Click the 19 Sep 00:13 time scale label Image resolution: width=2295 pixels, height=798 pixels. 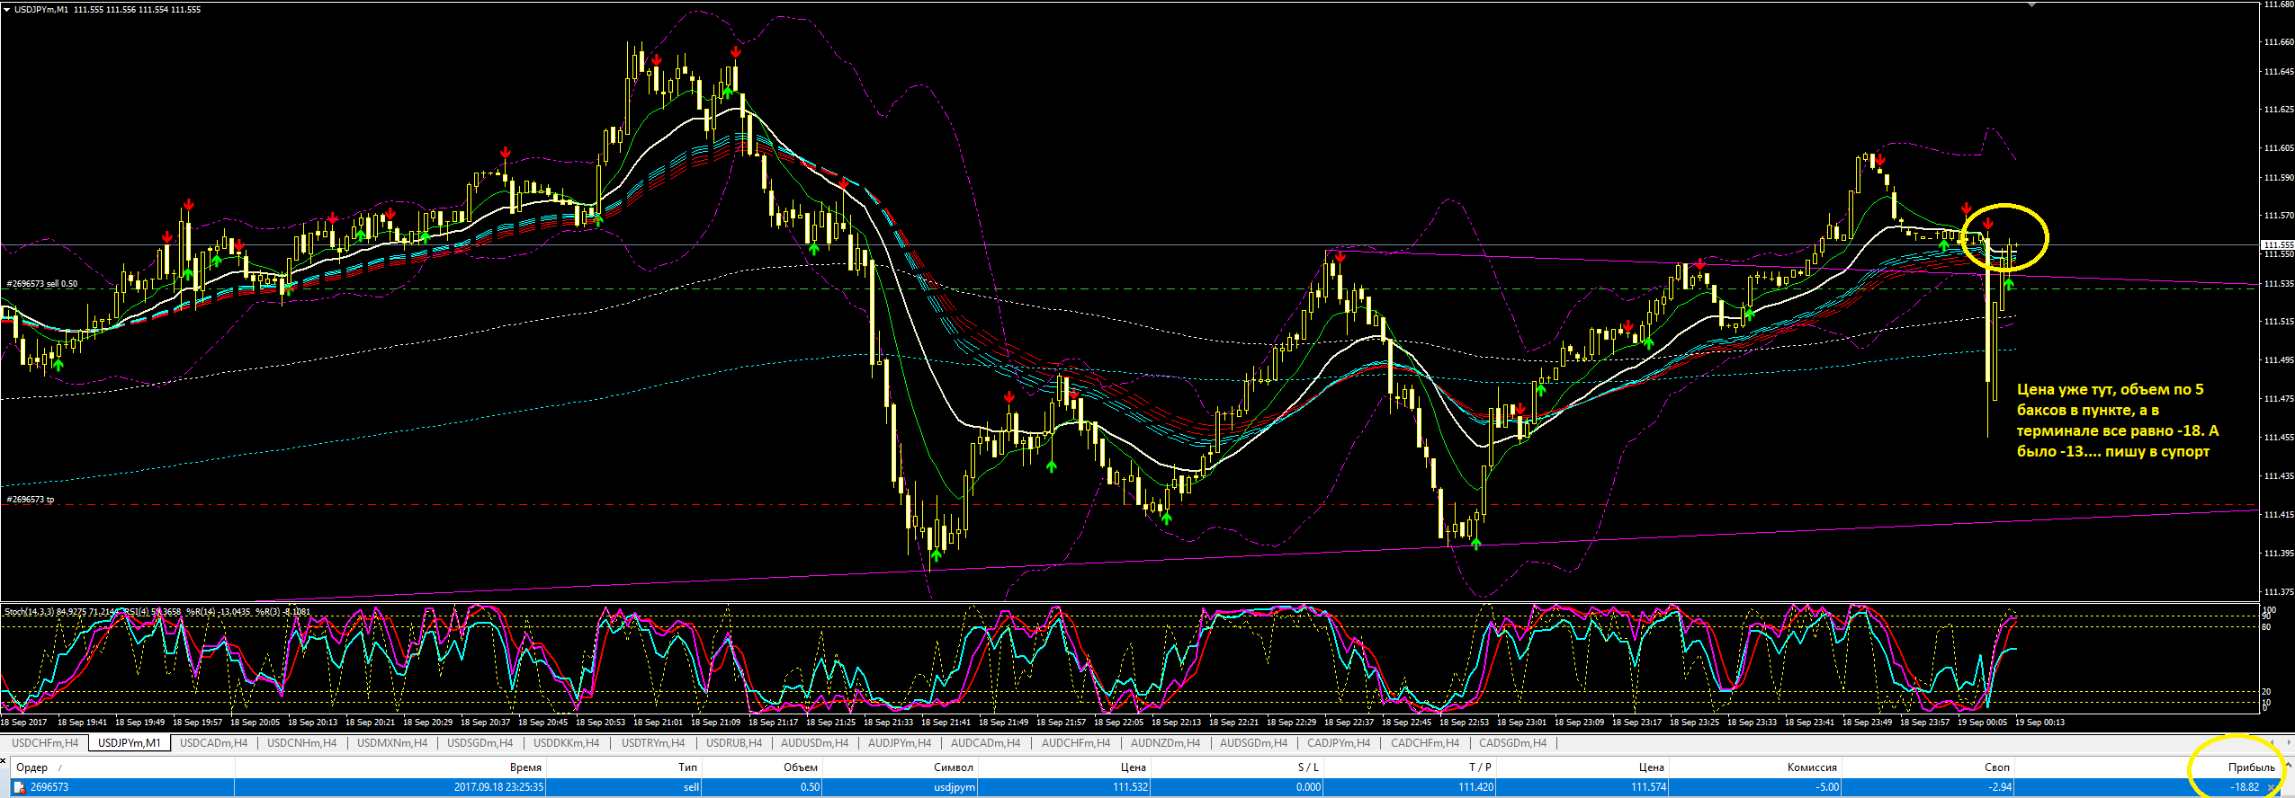coord(2040,723)
